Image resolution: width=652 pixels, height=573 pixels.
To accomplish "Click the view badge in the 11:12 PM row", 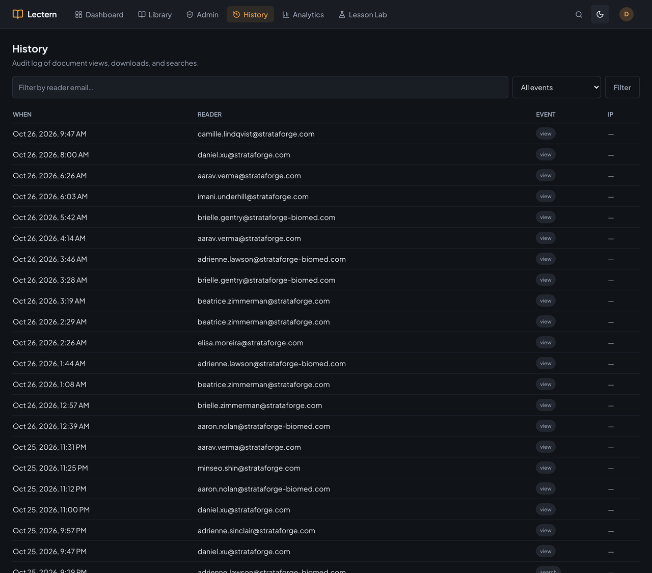I will (x=546, y=489).
